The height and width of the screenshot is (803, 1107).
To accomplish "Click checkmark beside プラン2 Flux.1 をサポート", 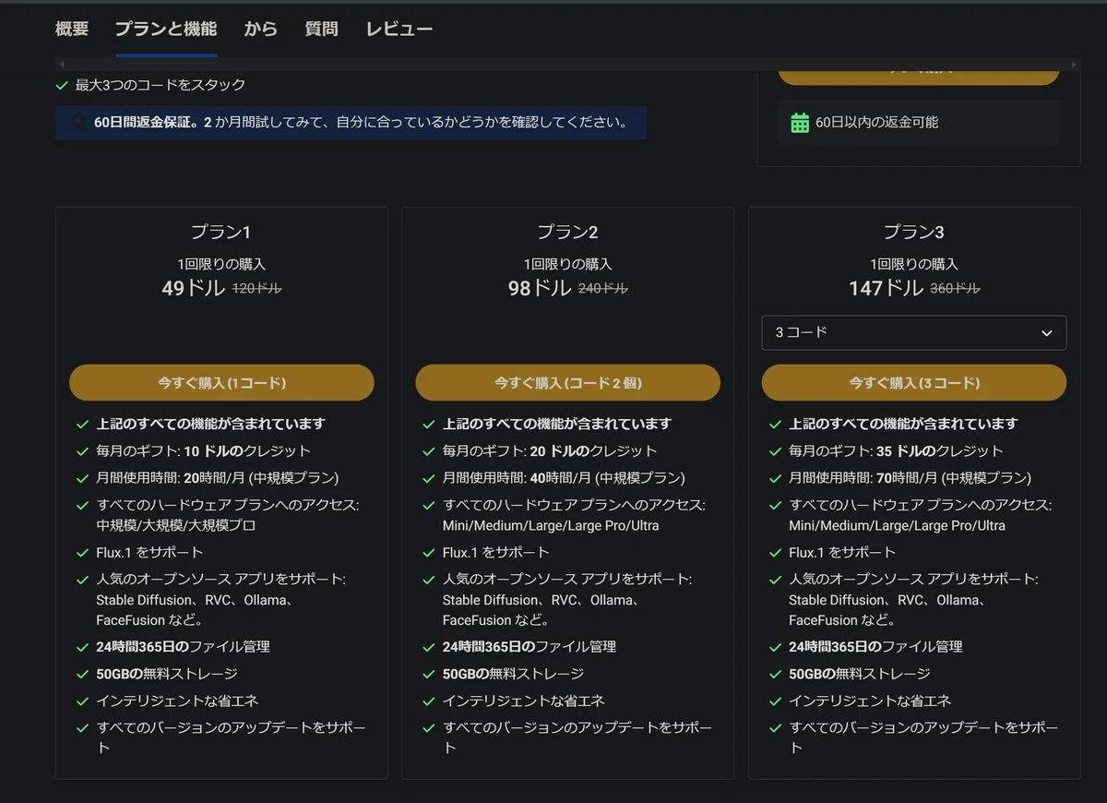I will [428, 553].
